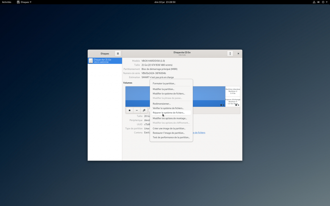Click the unmount (stop) partition button

[x=129, y=110]
